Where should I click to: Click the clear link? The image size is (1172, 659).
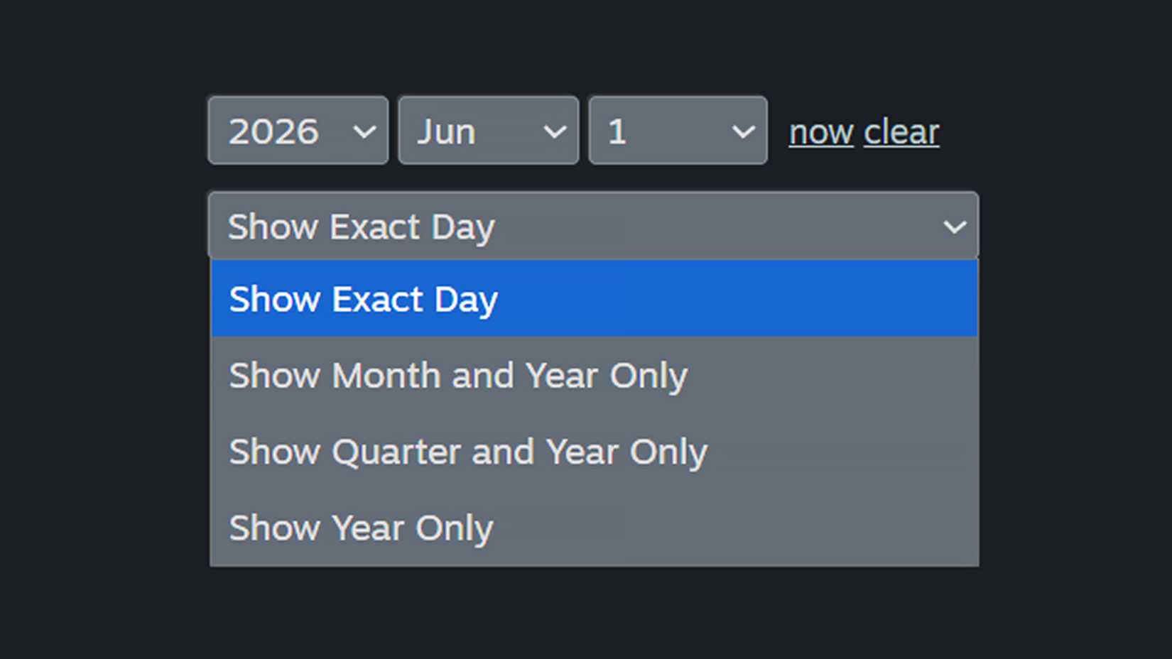coord(901,132)
